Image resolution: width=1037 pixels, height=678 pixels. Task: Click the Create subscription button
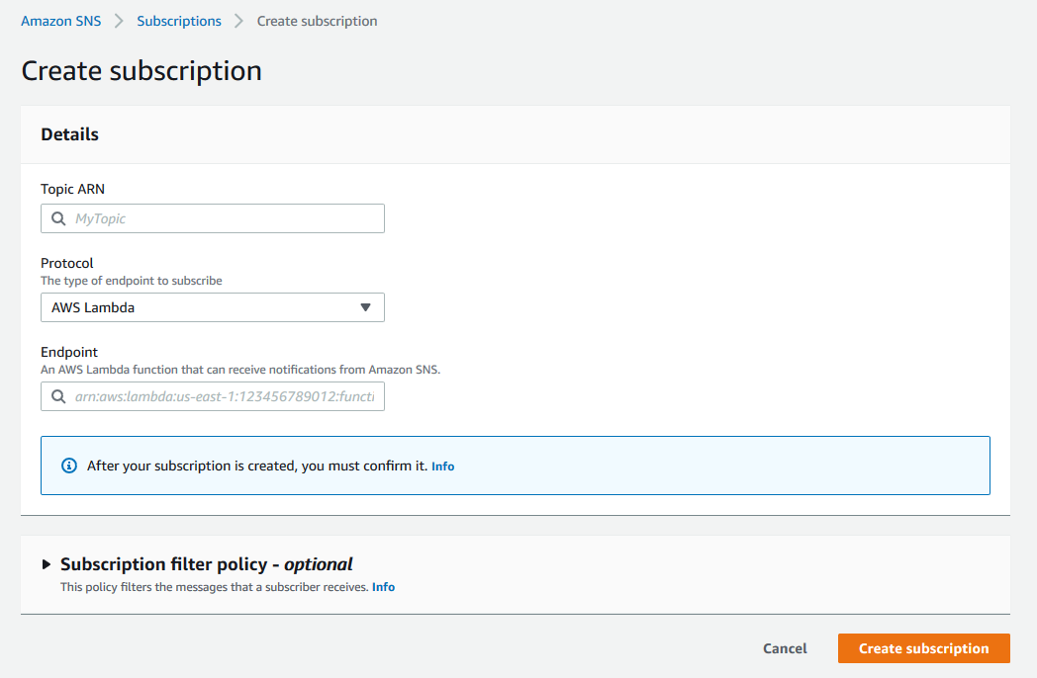(x=924, y=648)
